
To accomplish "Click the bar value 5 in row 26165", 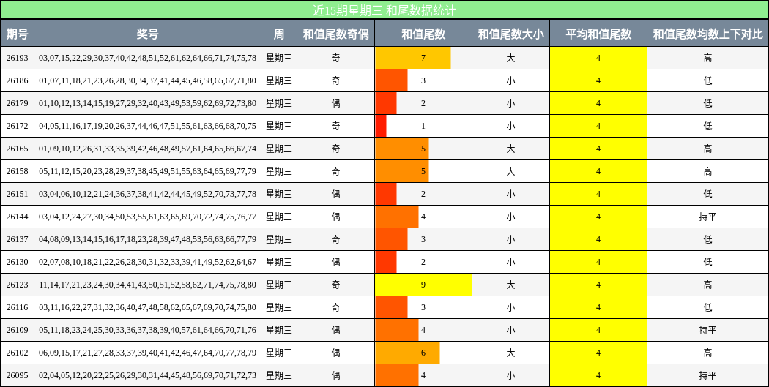I will 423,149.
